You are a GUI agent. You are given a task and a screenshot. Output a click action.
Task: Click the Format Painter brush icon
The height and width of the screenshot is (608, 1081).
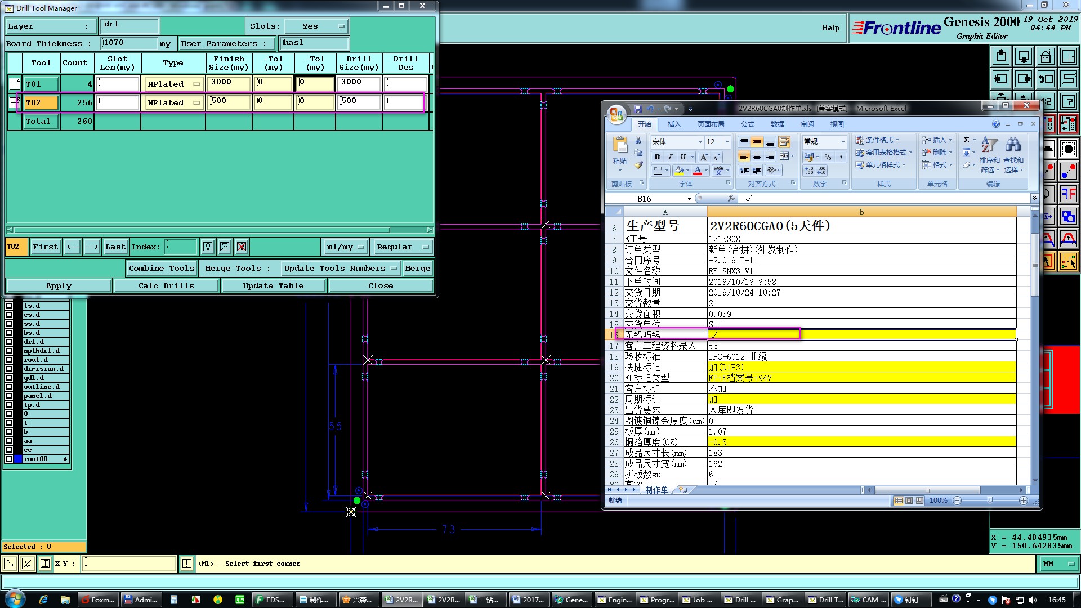[638, 165]
